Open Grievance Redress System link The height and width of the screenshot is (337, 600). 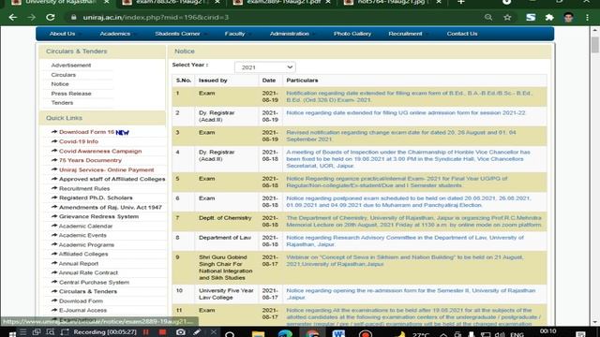pos(98,216)
